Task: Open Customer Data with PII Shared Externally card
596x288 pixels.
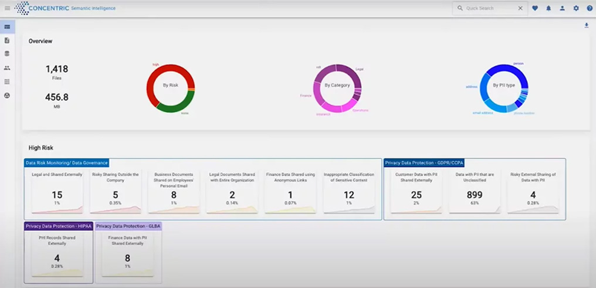Action: tap(416, 191)
